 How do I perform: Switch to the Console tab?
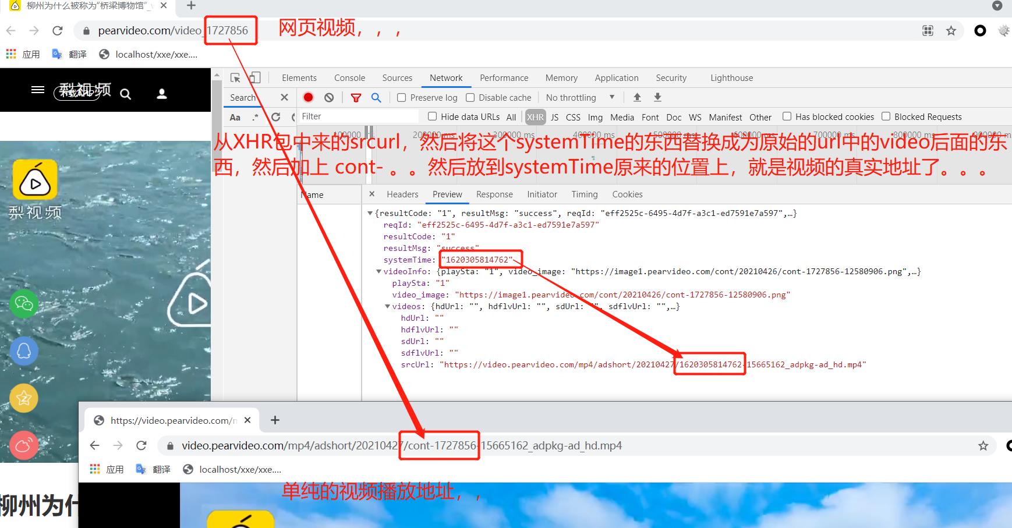(349, 78)
